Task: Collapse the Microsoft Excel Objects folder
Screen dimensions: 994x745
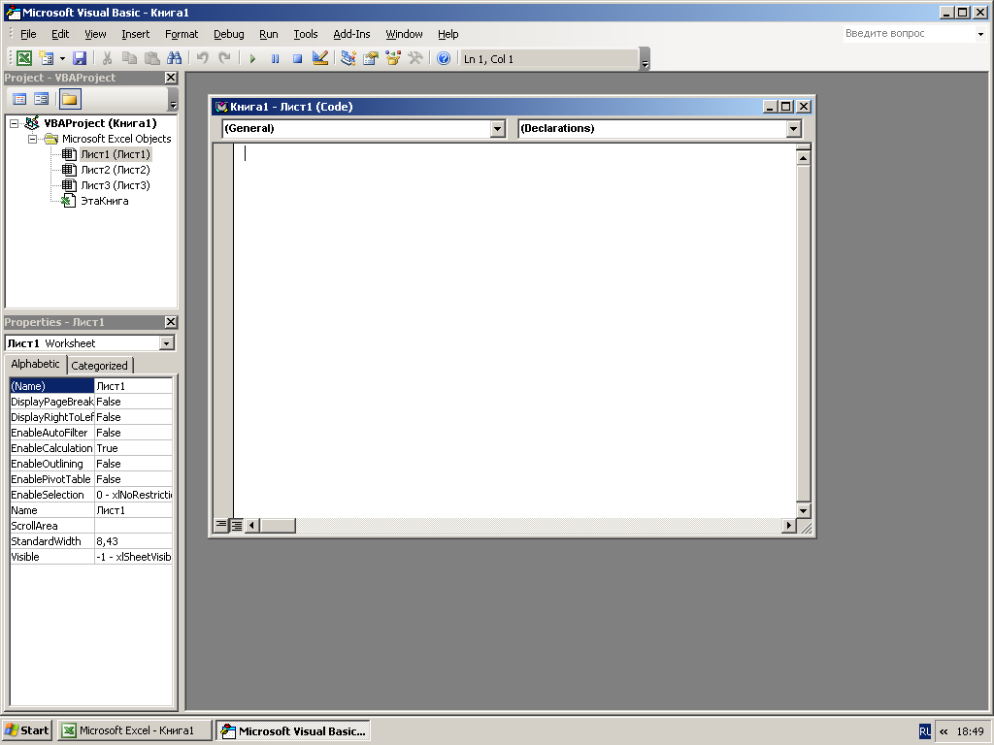Action: tap(32, 139)
